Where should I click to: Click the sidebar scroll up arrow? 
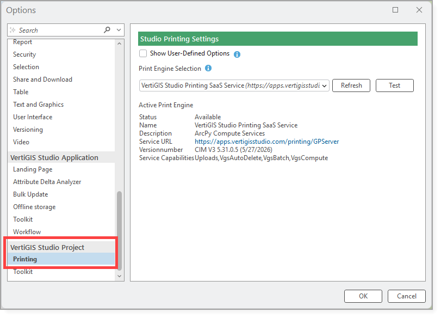(x=119, y=44)
